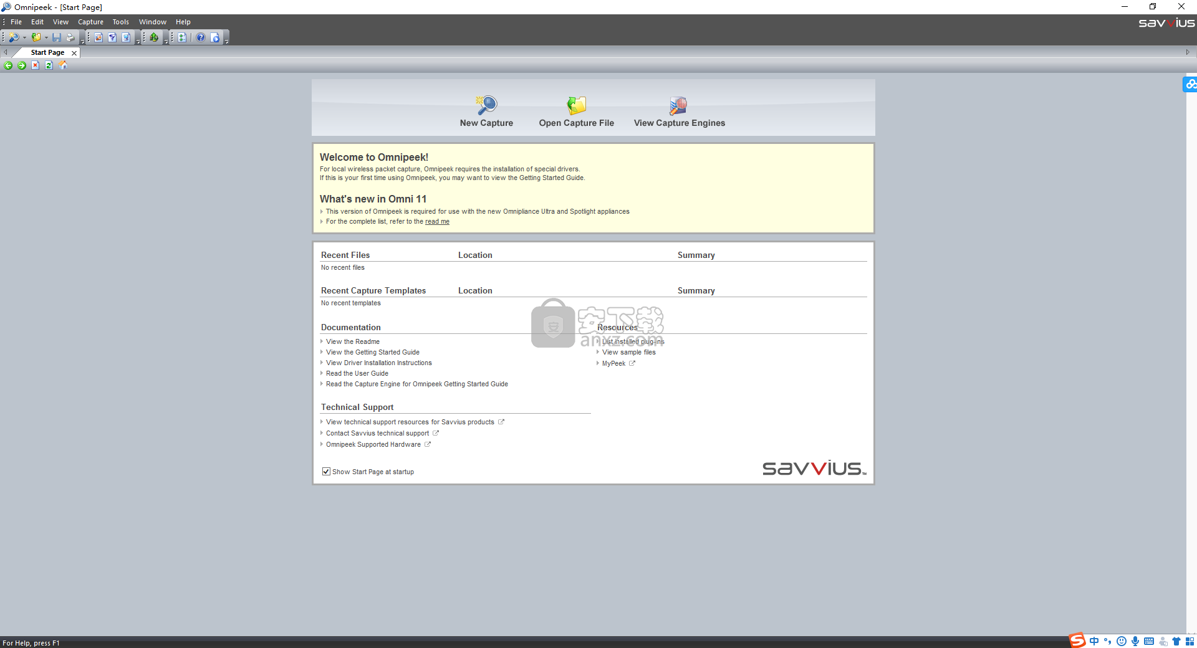
Task: Open the name table toolbar icon with magnifier
Action: 99,37
